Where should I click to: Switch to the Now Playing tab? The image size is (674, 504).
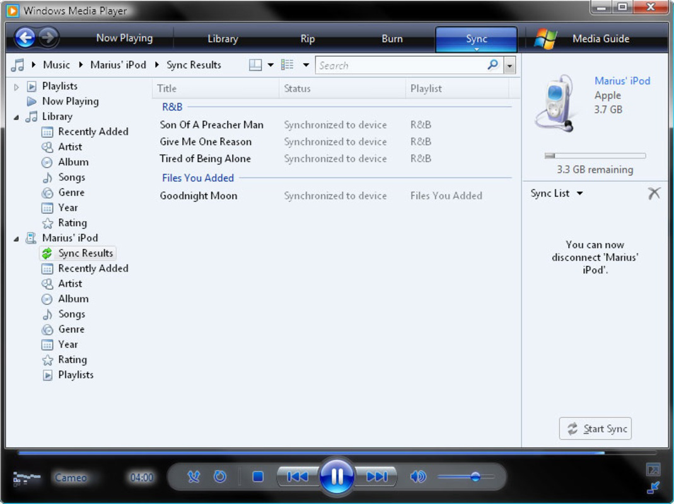pos(124,38)
